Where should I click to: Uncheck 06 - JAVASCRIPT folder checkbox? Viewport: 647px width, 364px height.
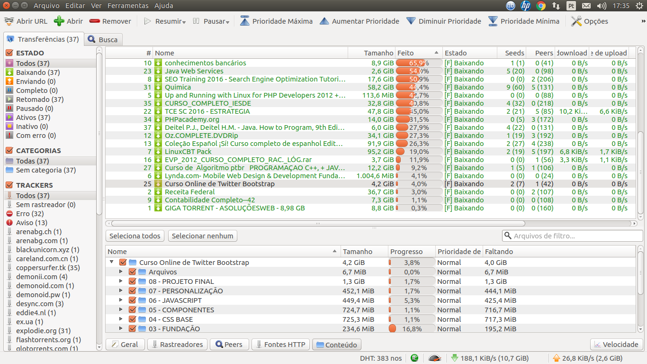pyautogui.click(x=133, y=300)
